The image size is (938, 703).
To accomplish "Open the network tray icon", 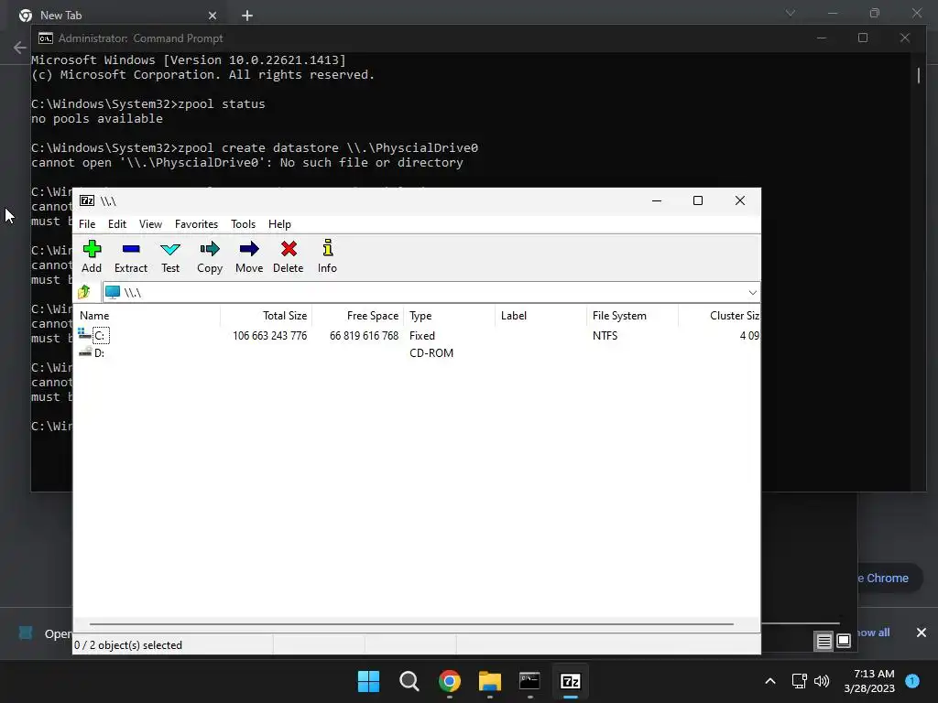I will 799,681.
